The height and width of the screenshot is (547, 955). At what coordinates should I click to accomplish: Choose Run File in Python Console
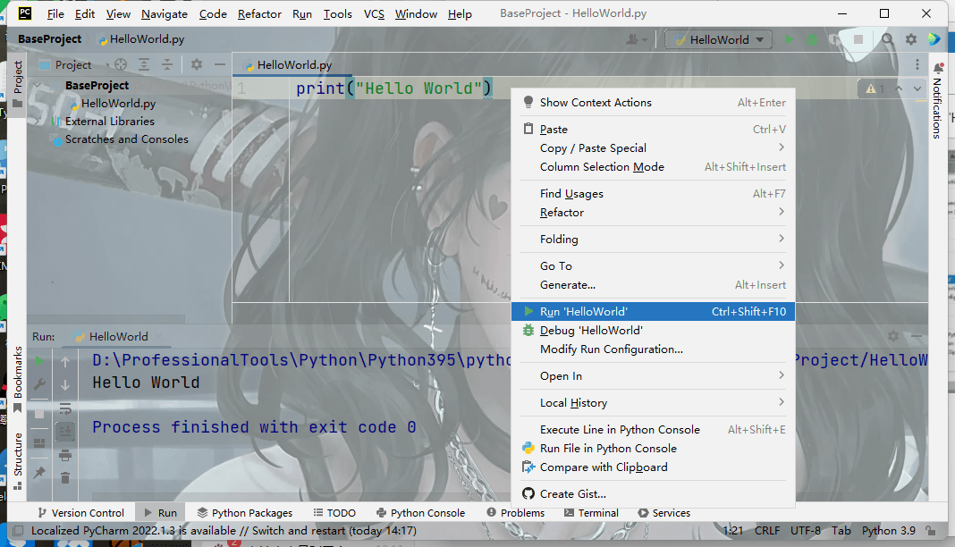click(653, 449)
